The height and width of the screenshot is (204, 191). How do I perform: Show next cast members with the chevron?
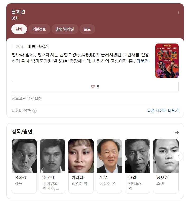click(x=178, y=156)
